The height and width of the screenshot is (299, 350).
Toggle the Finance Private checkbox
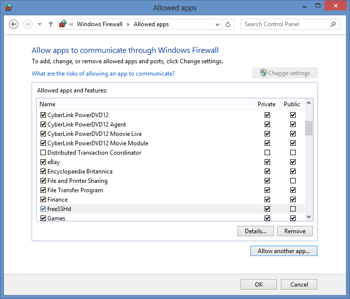point(267,199)
